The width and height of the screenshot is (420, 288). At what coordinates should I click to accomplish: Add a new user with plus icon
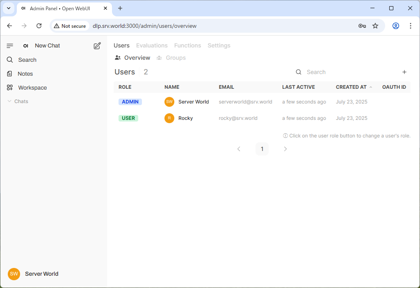coord(404,72)
